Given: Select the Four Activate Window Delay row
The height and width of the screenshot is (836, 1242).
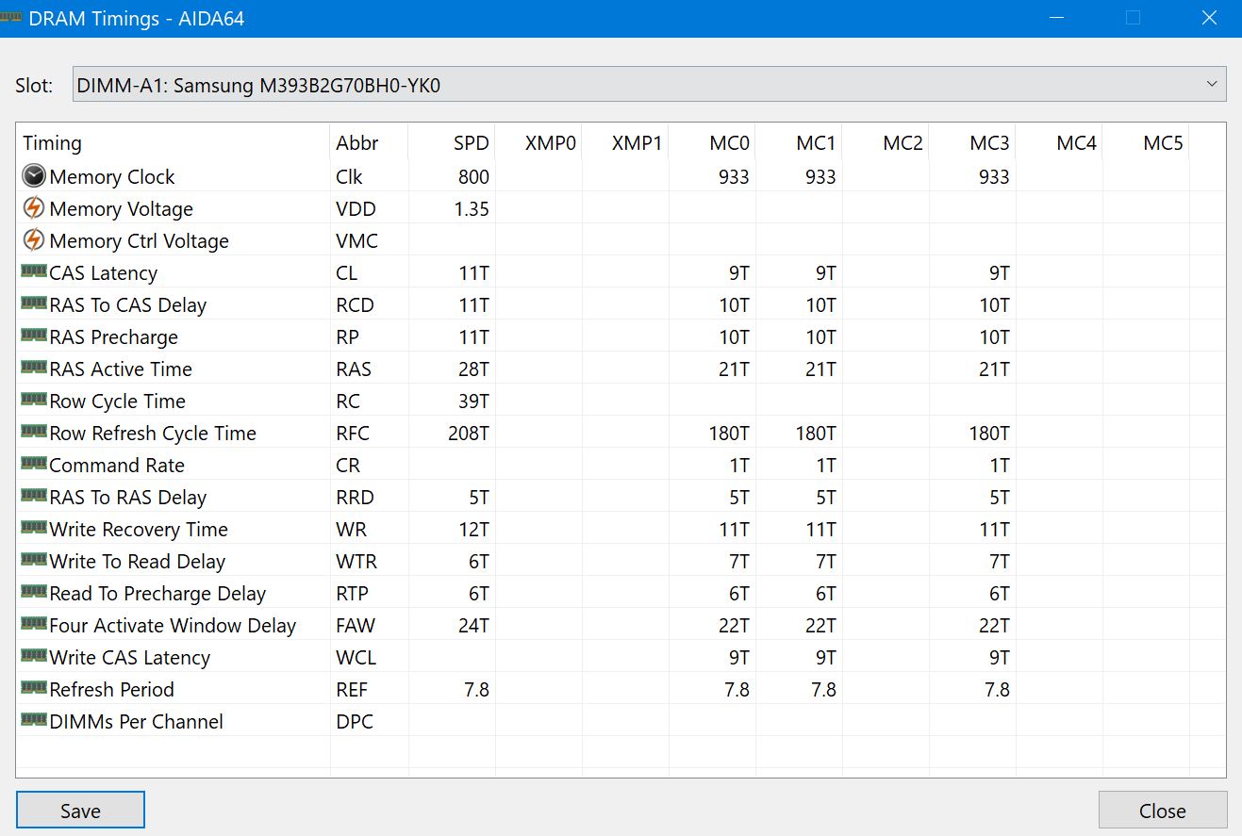Looking at the screenshot, I should pos(173,626).
